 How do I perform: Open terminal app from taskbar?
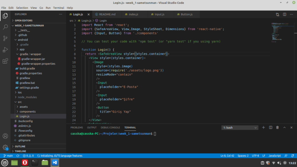(35, 163)
